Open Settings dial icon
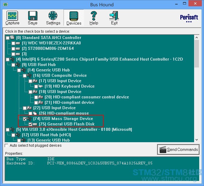Viewport: 204px width, 186px height. pos(53,16)
